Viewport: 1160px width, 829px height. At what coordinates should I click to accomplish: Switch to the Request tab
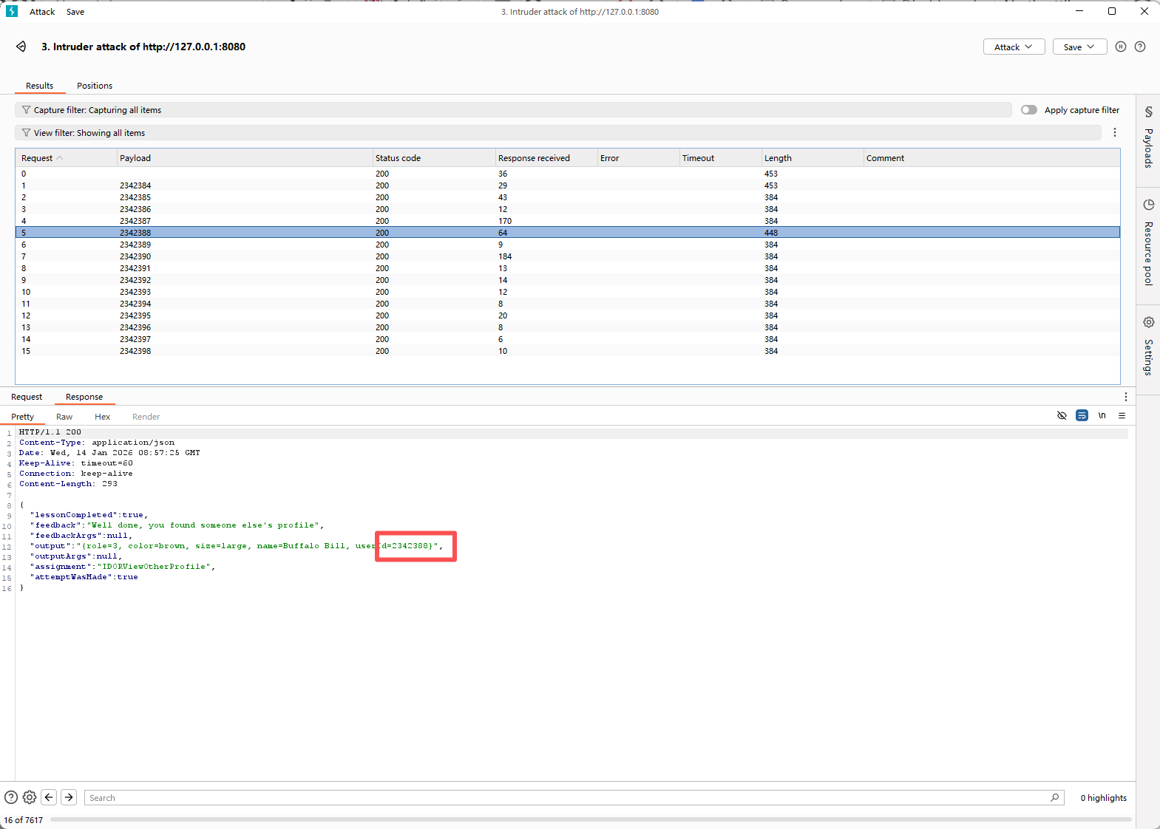(27, 397)
